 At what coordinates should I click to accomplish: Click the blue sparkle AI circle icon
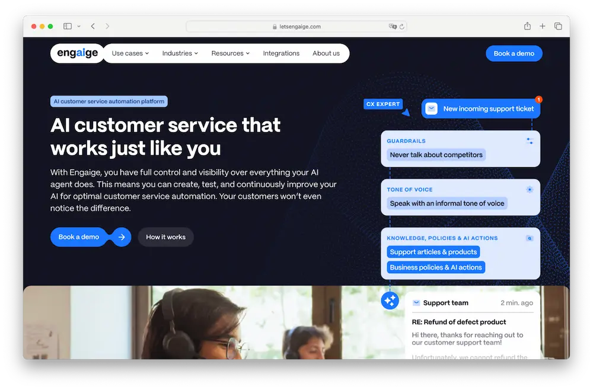(x=390, y=301)
